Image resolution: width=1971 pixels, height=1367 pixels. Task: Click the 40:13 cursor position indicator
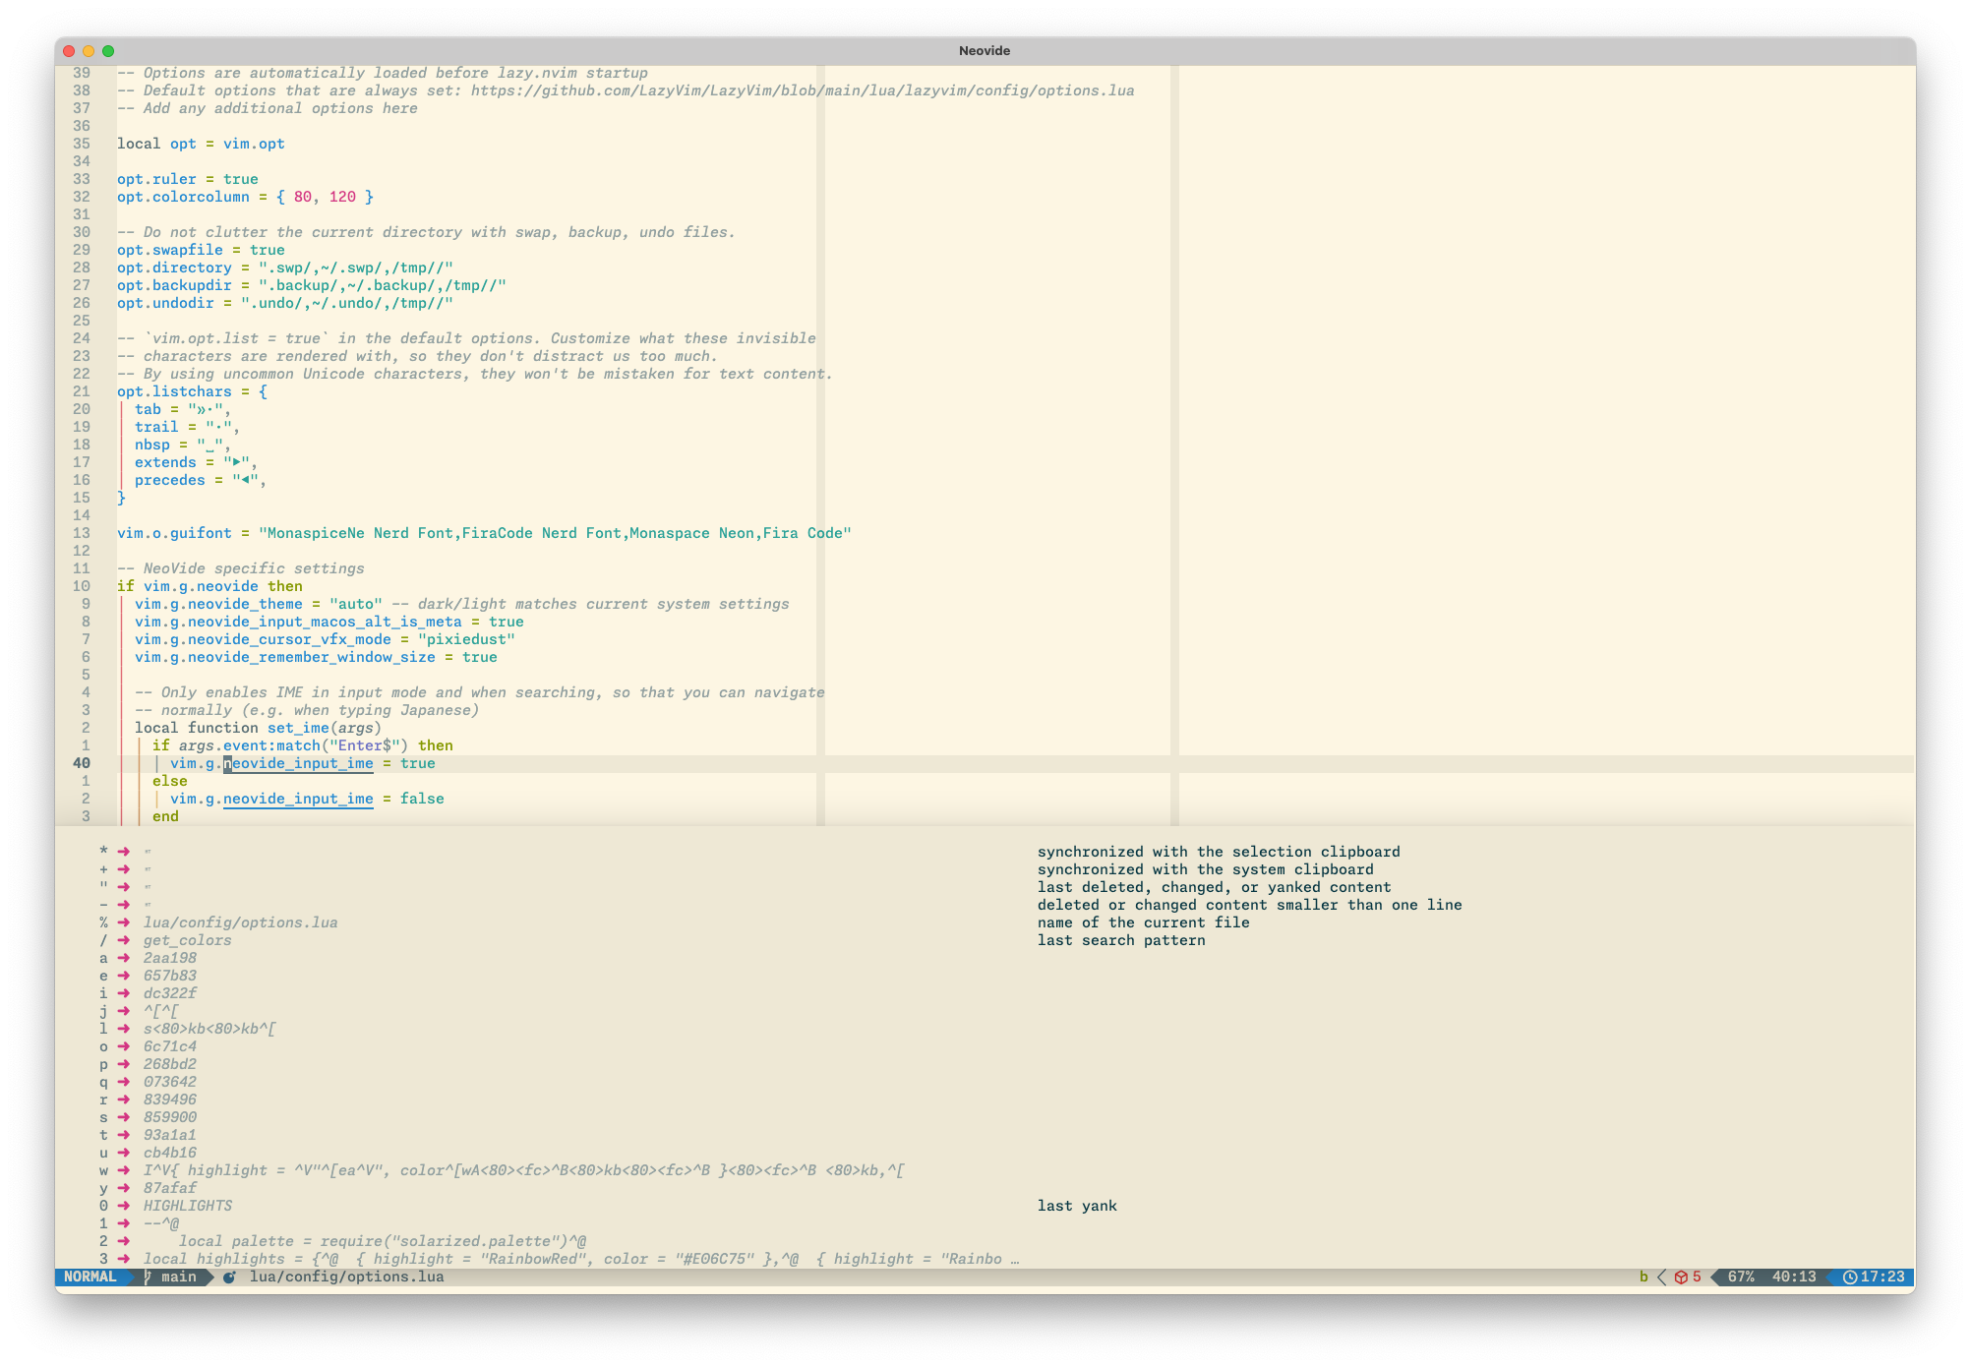[1793, 1277]
